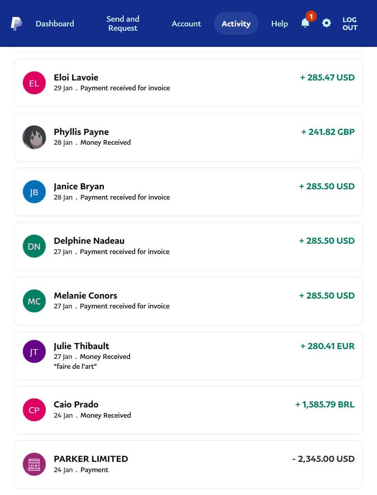Open the Help page
The height and width of the screenshot is (495, 377).
[279, 24]
